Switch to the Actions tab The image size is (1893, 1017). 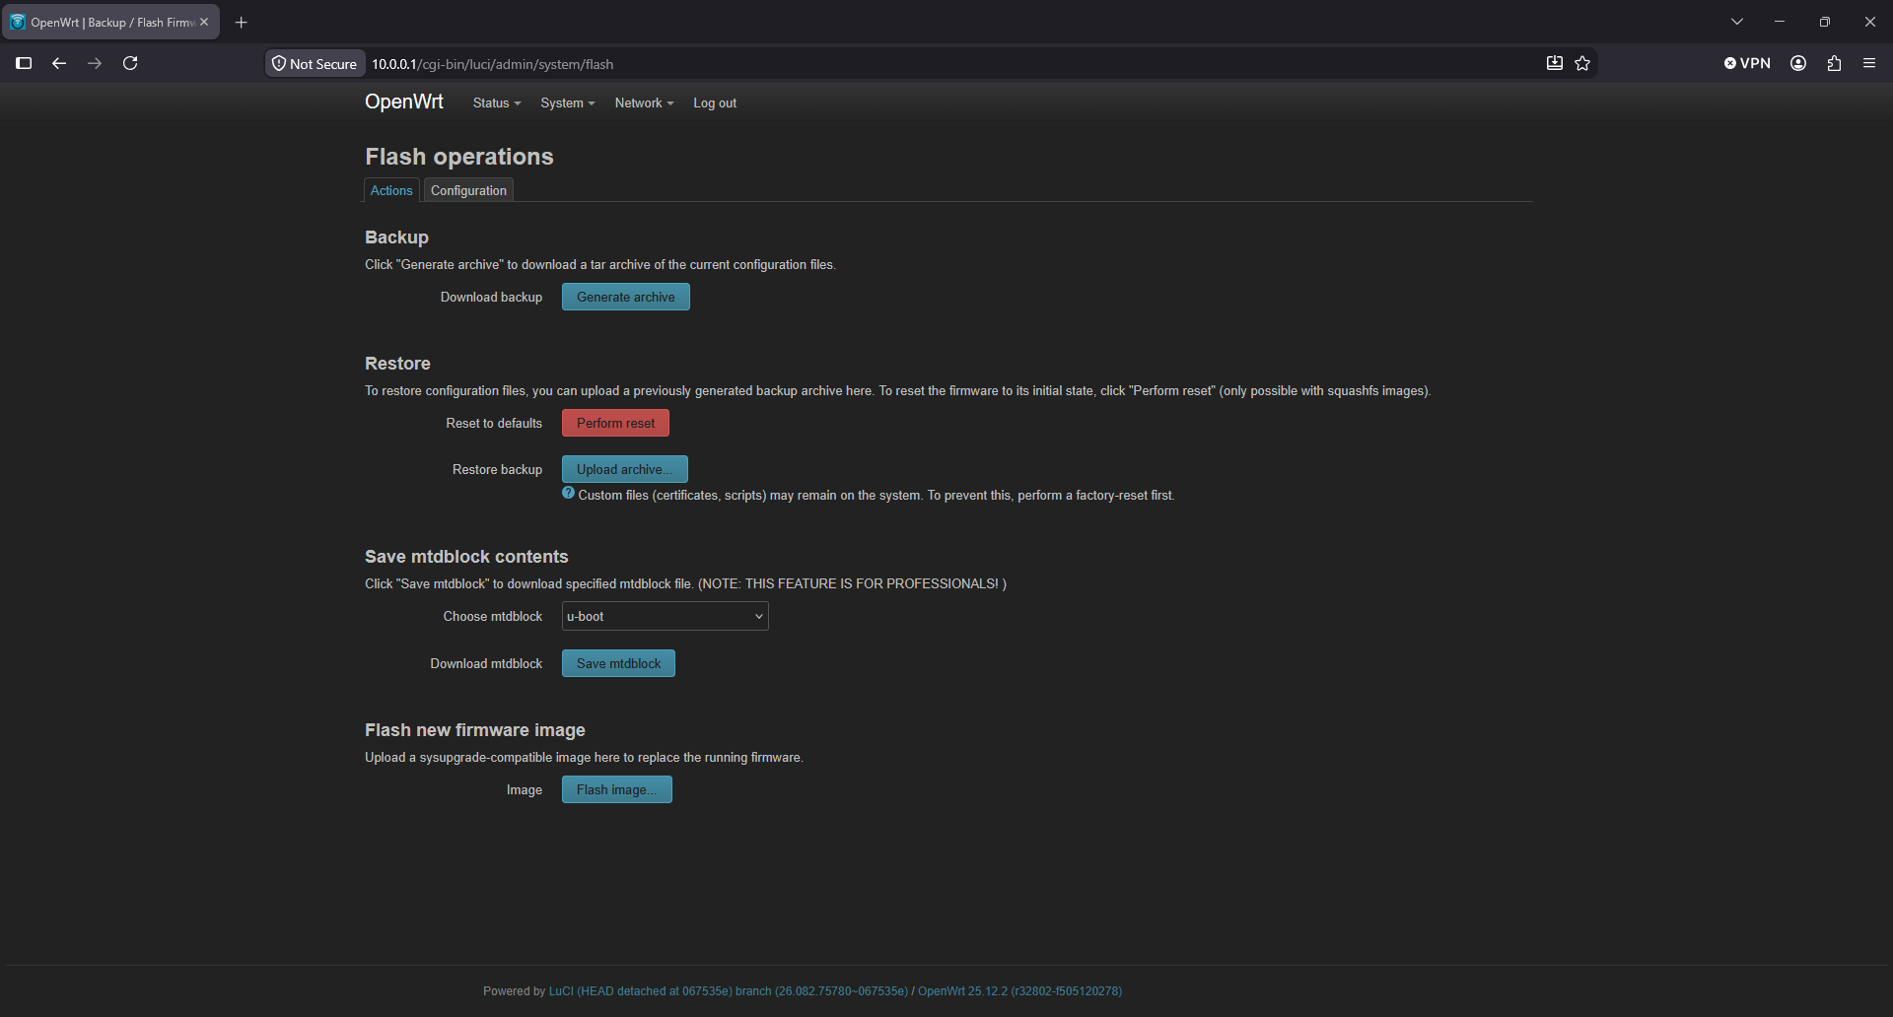click(391, 190)
